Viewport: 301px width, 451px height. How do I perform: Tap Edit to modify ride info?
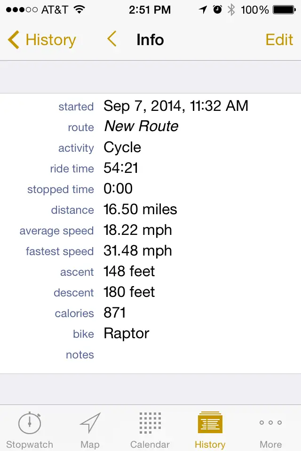coord(279,39)
